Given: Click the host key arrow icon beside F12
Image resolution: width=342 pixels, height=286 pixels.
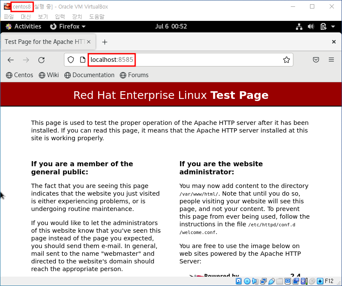Looking at the screenshot, I should coord(320,281).
